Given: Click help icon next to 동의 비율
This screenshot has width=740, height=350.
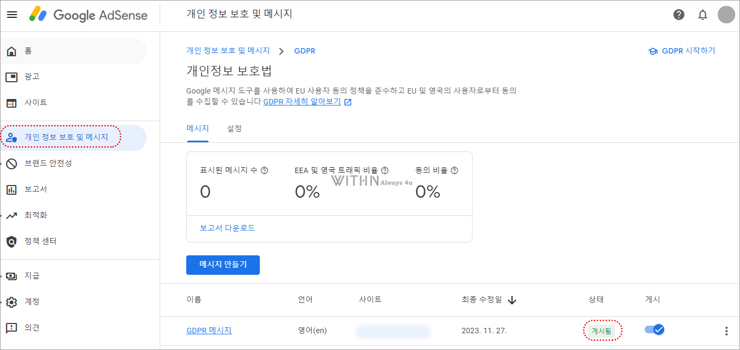Looking at the screenshot, I should coord(454,170).
